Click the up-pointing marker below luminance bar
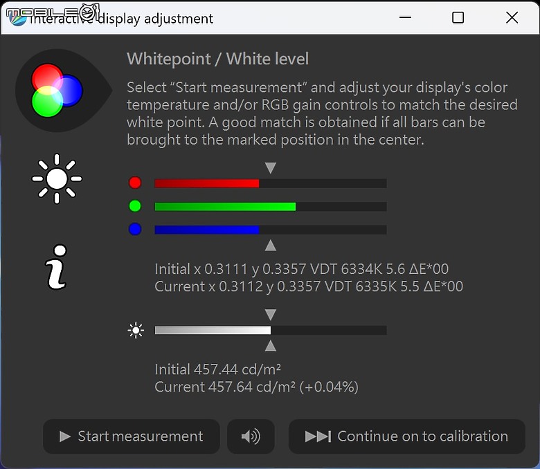 [271, 346]
